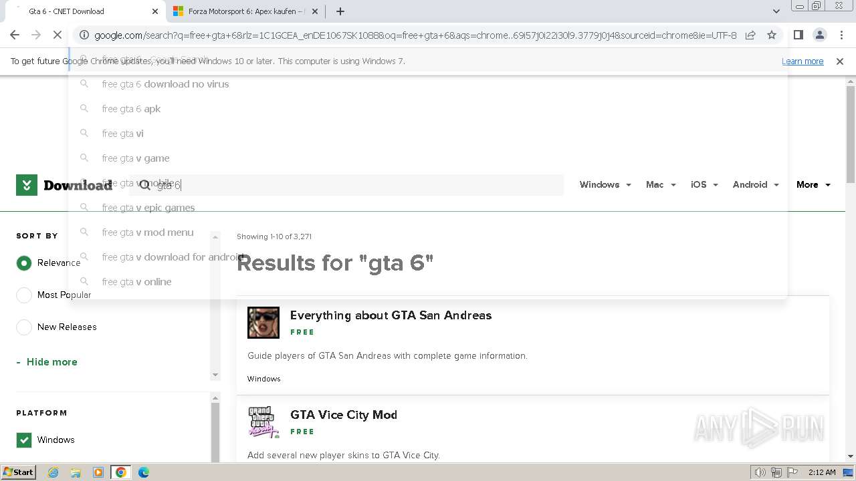Open site information icon in address bar
The image size is (856, 481).
[83, 35]
